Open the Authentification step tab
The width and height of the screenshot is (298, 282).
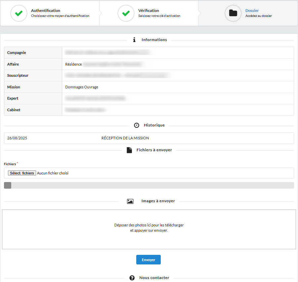(50, 13)
